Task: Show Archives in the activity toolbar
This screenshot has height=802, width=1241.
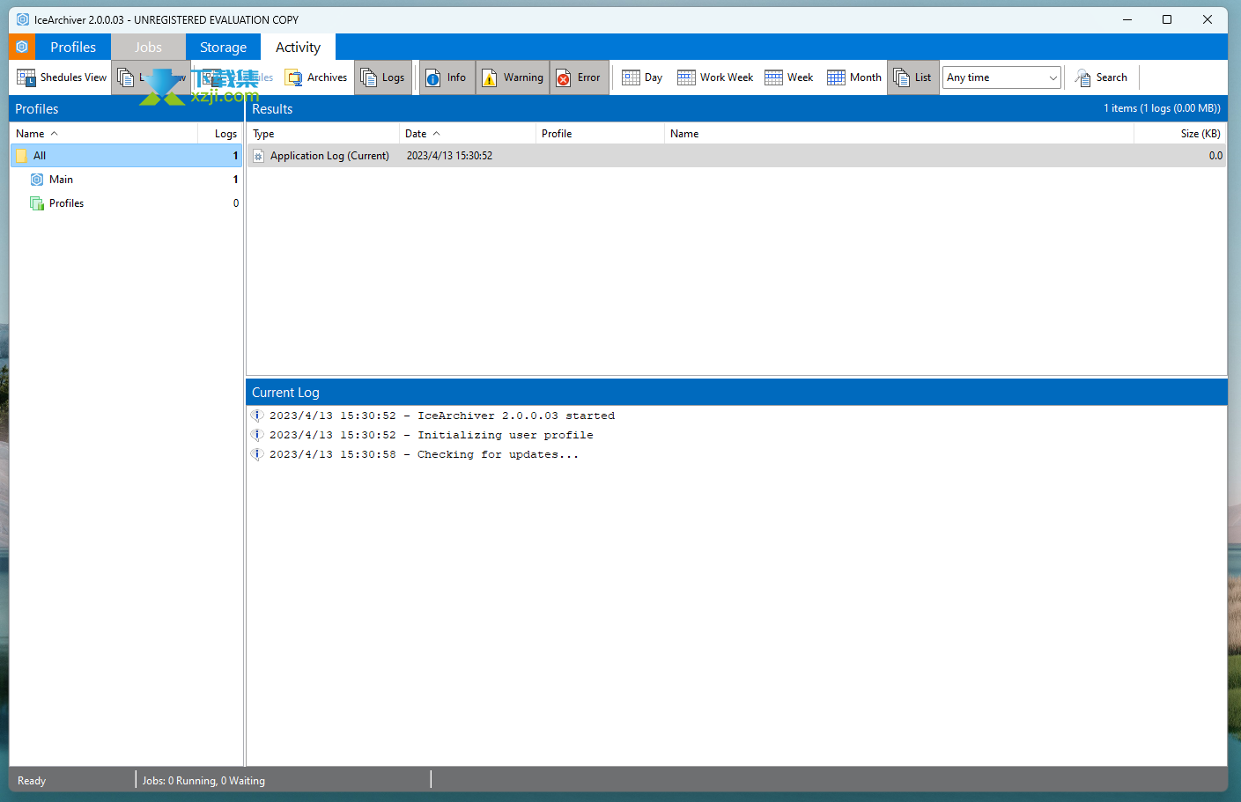Action: click(316, 77)
